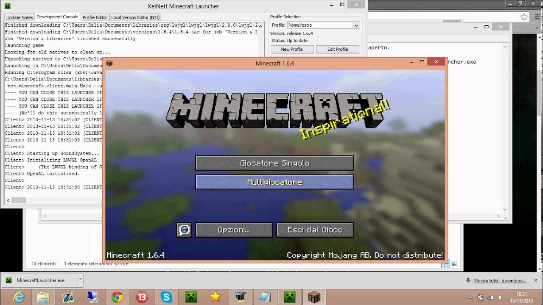543x305 pixels.
Task: Open the Chrome hamburger menu
Action: (x=536, y=17)
